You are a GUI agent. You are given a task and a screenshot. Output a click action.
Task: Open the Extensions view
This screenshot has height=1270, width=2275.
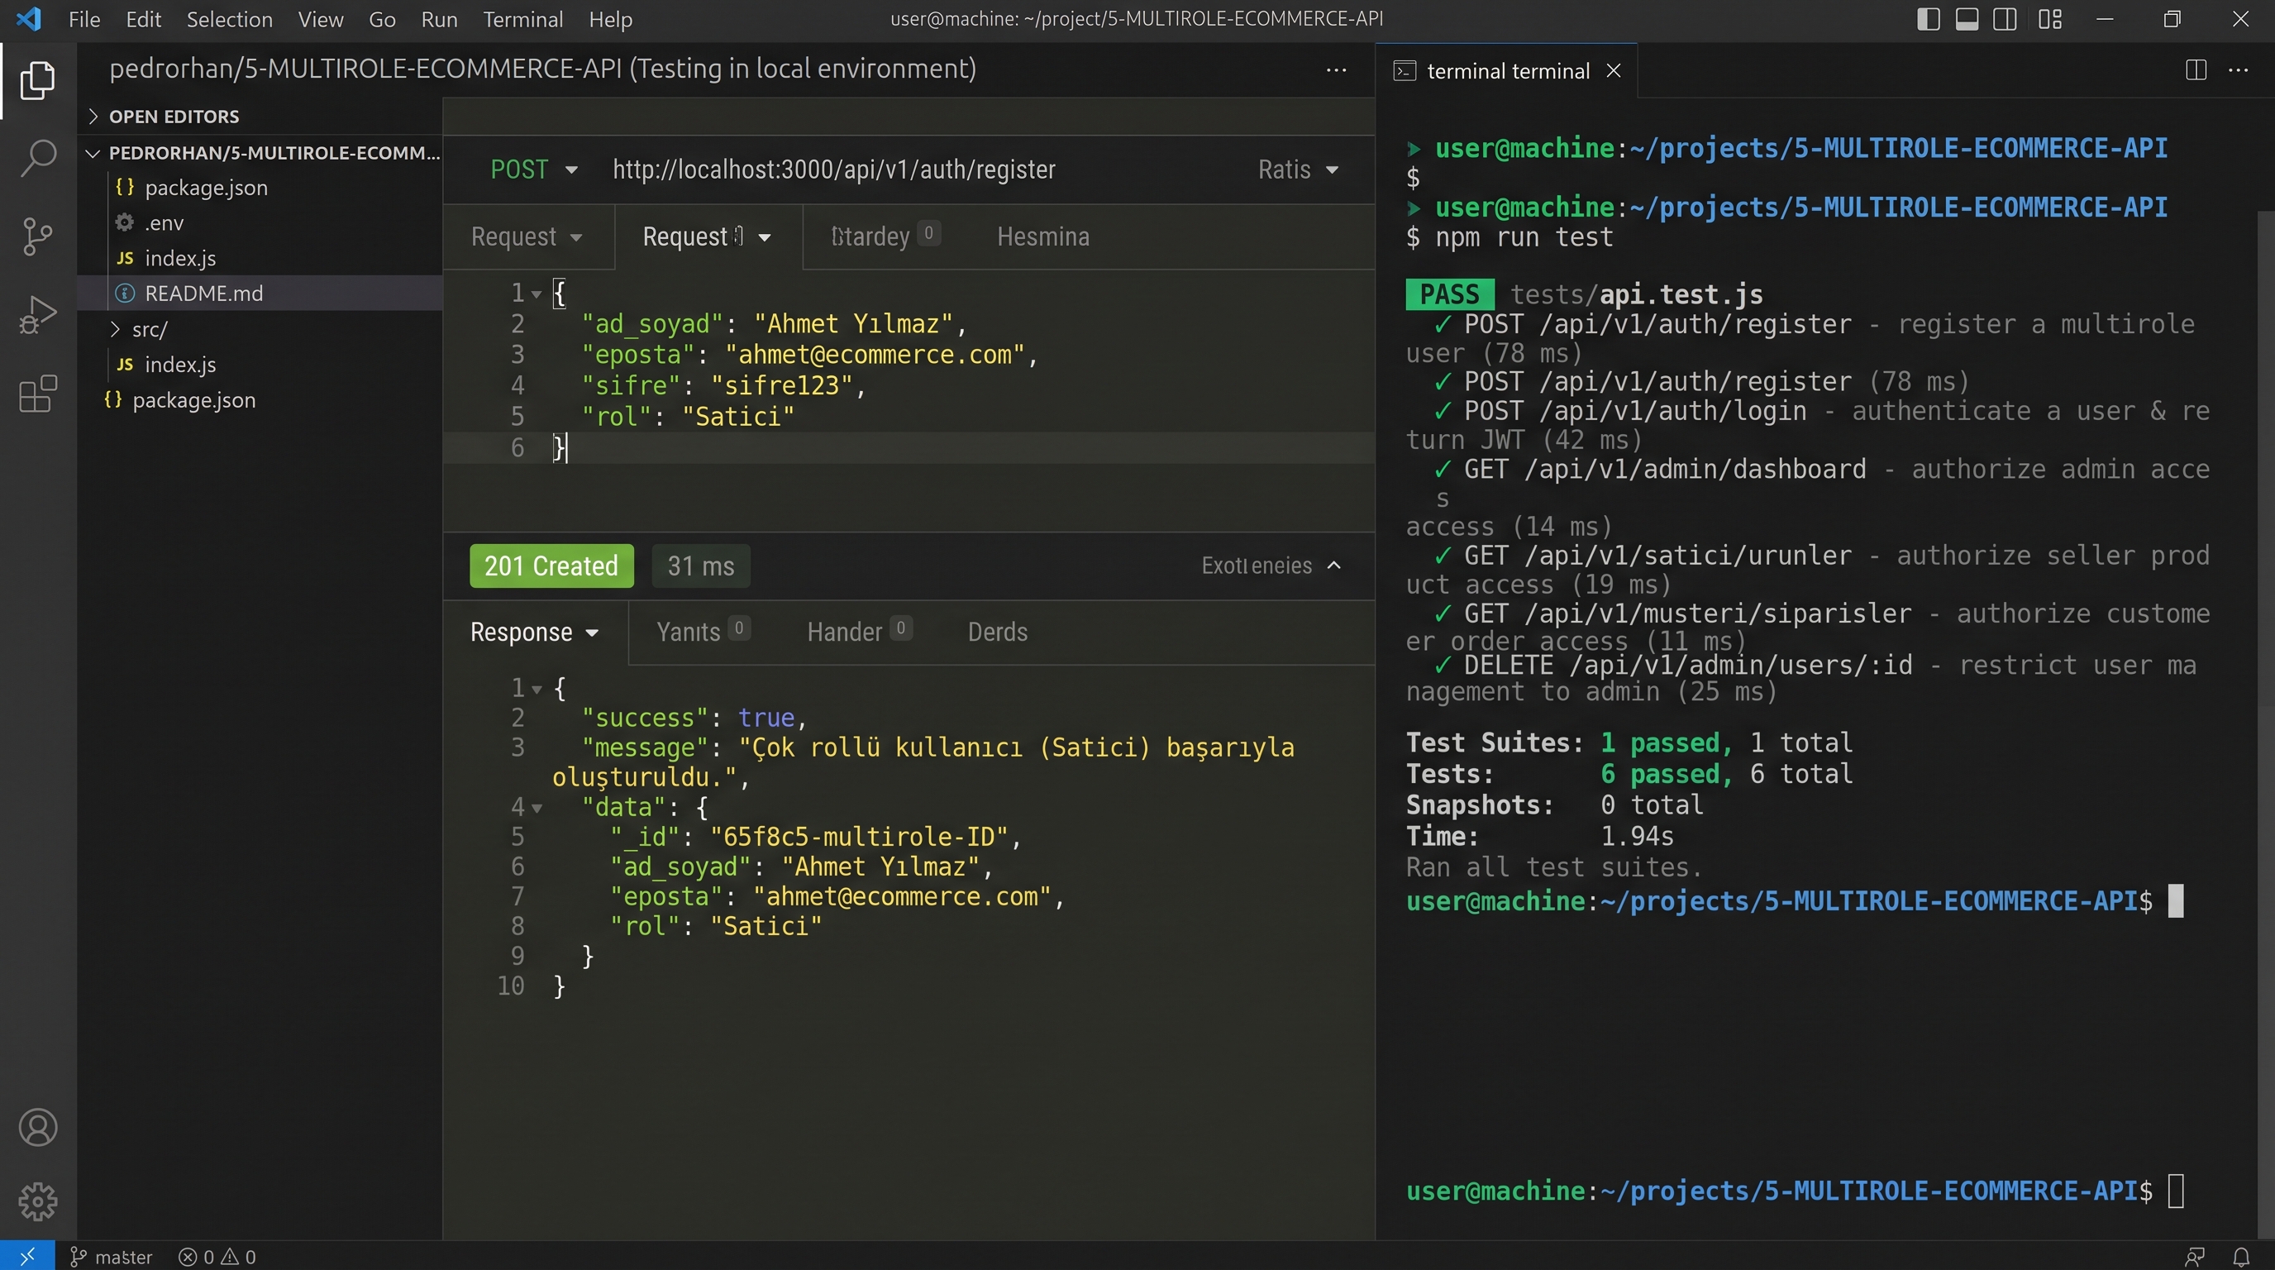(x=37, y=393)
